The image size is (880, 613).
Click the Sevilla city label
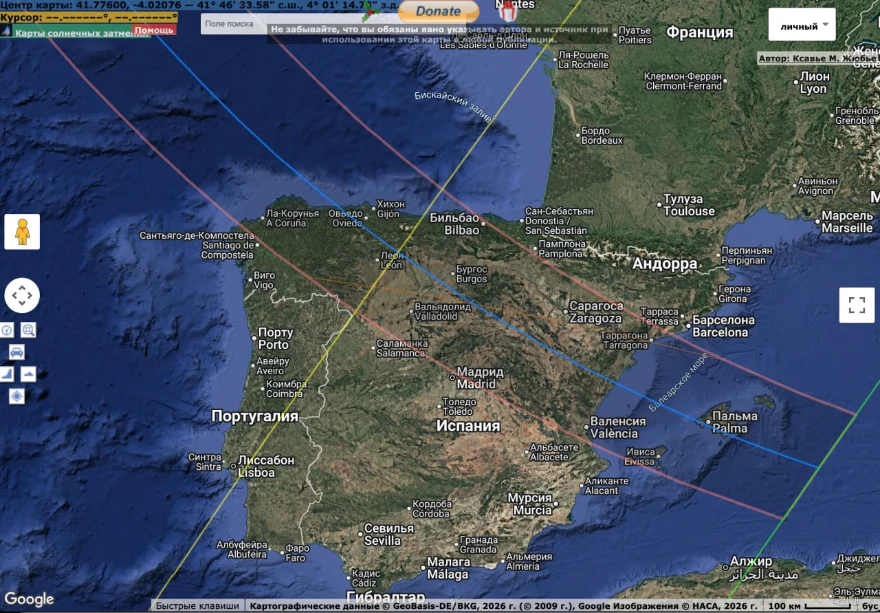[388, 535]
